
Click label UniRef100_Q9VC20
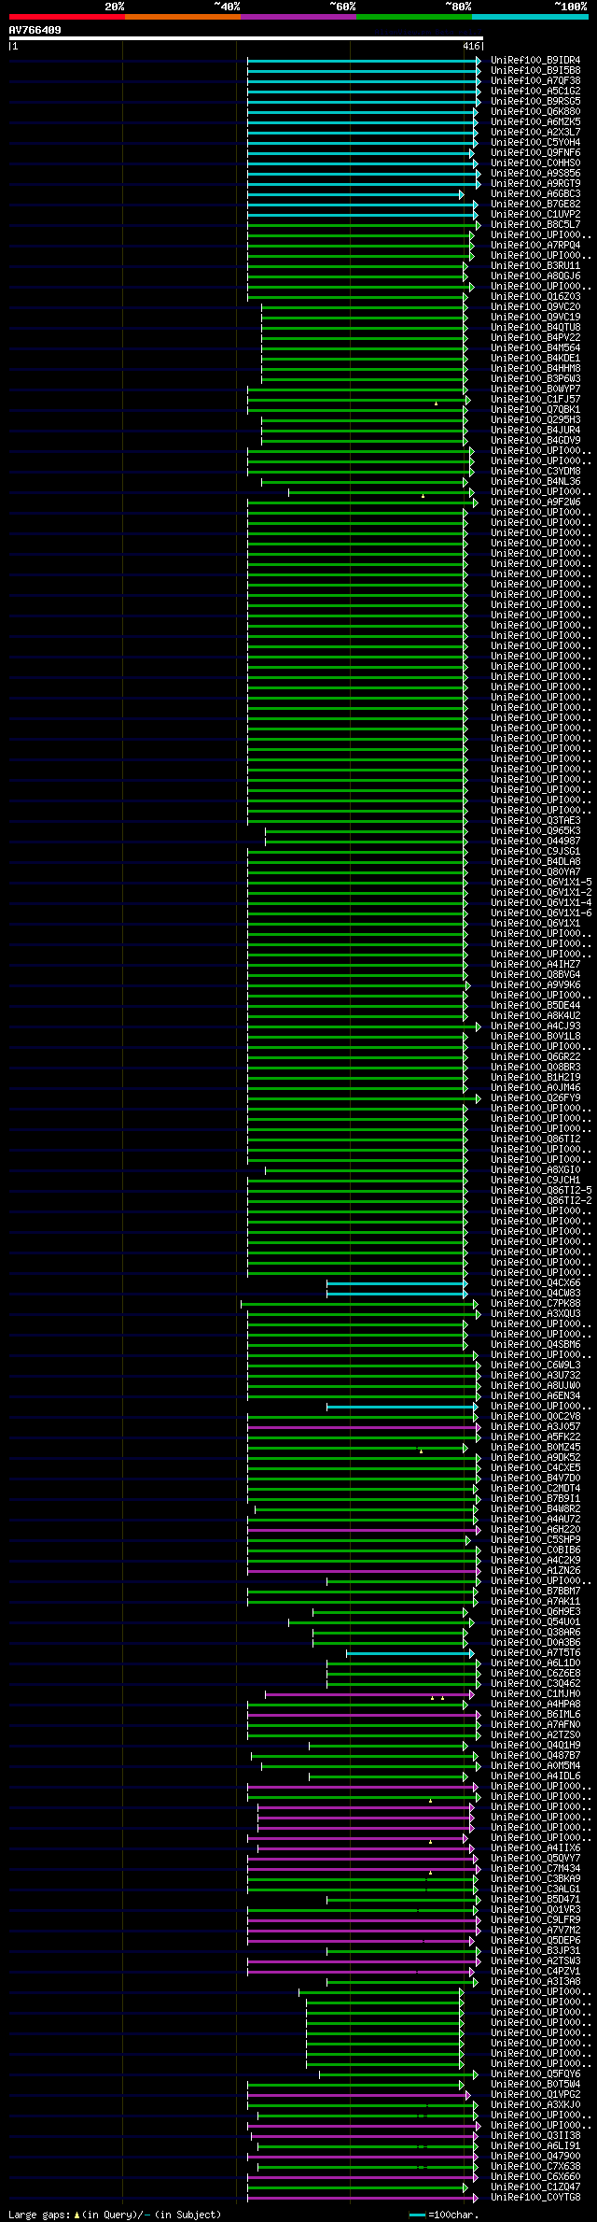(535, 307)
